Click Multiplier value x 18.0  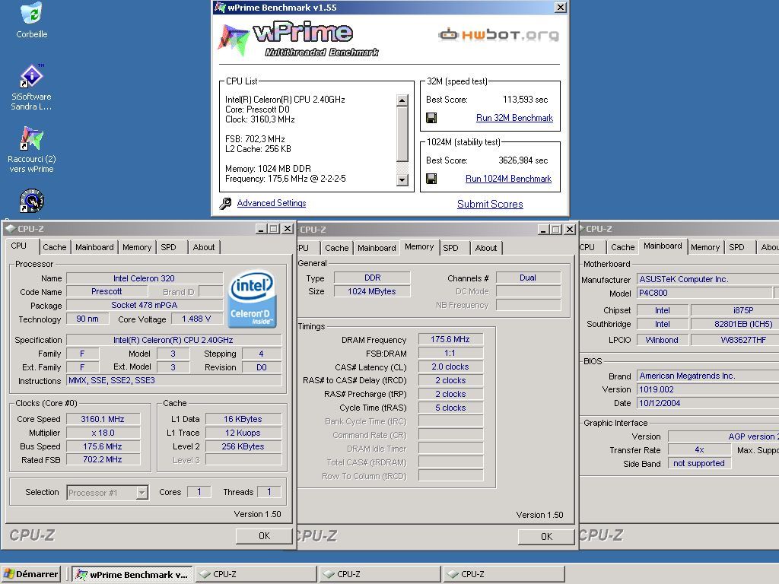pos(103,433)
